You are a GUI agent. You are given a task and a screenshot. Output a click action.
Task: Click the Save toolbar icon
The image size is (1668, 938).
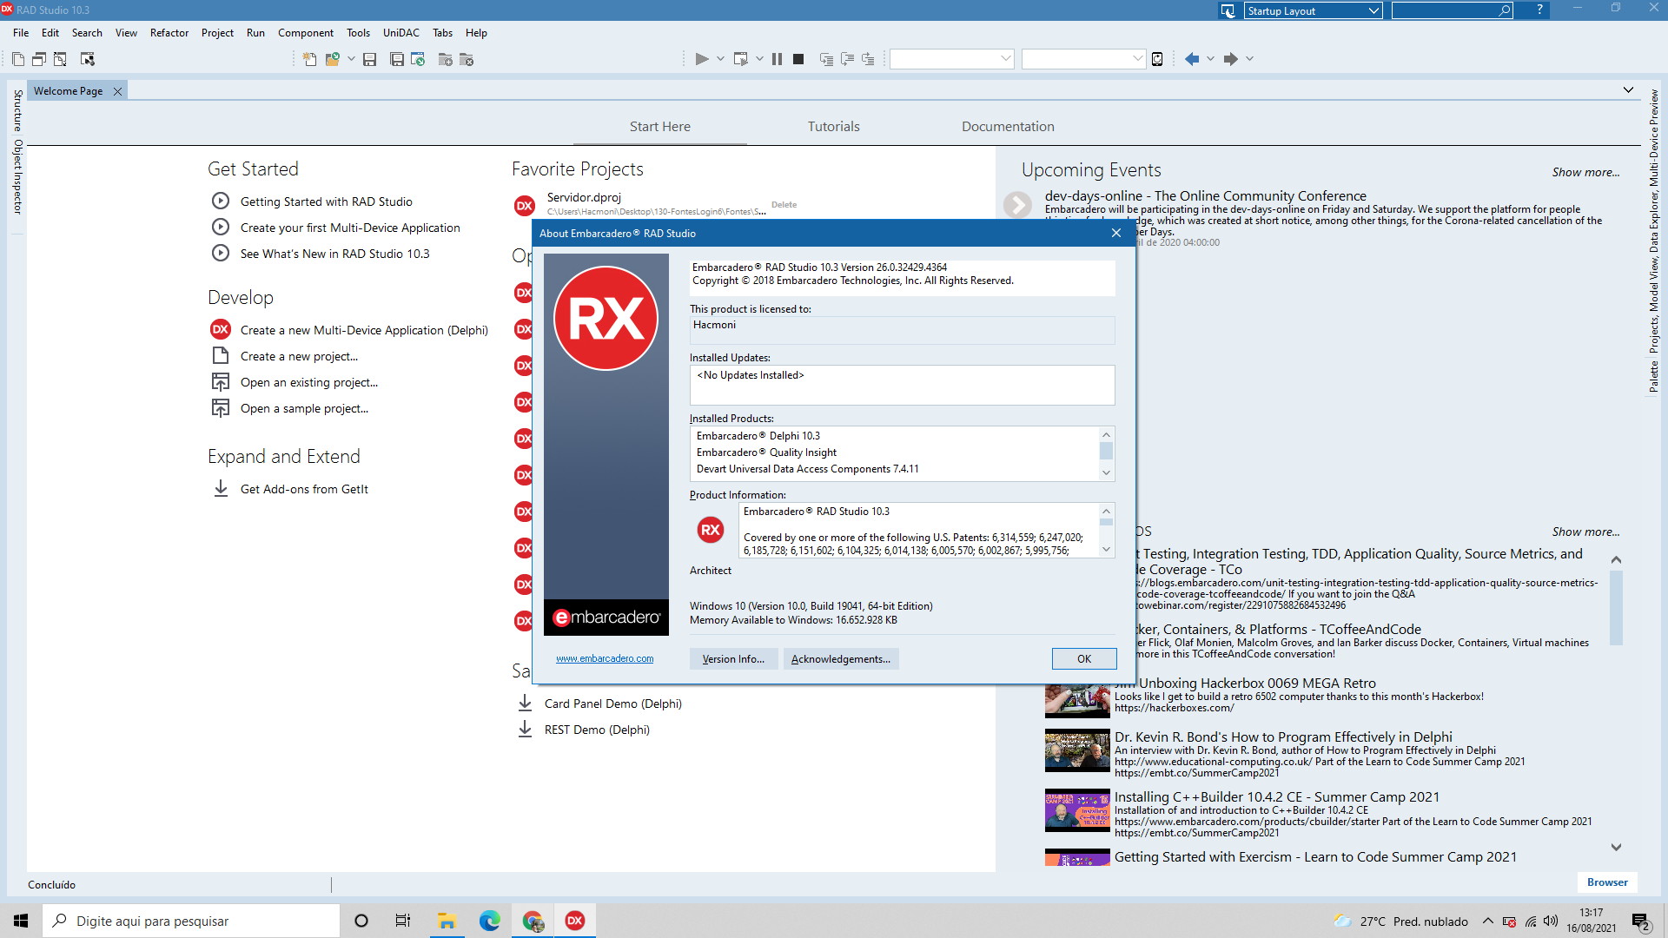pyautogui.click(x=370, y=59)
